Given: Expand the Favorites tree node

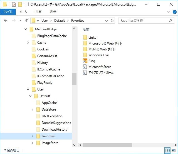Looking at the screenshot, I should (x=33, y=136).
